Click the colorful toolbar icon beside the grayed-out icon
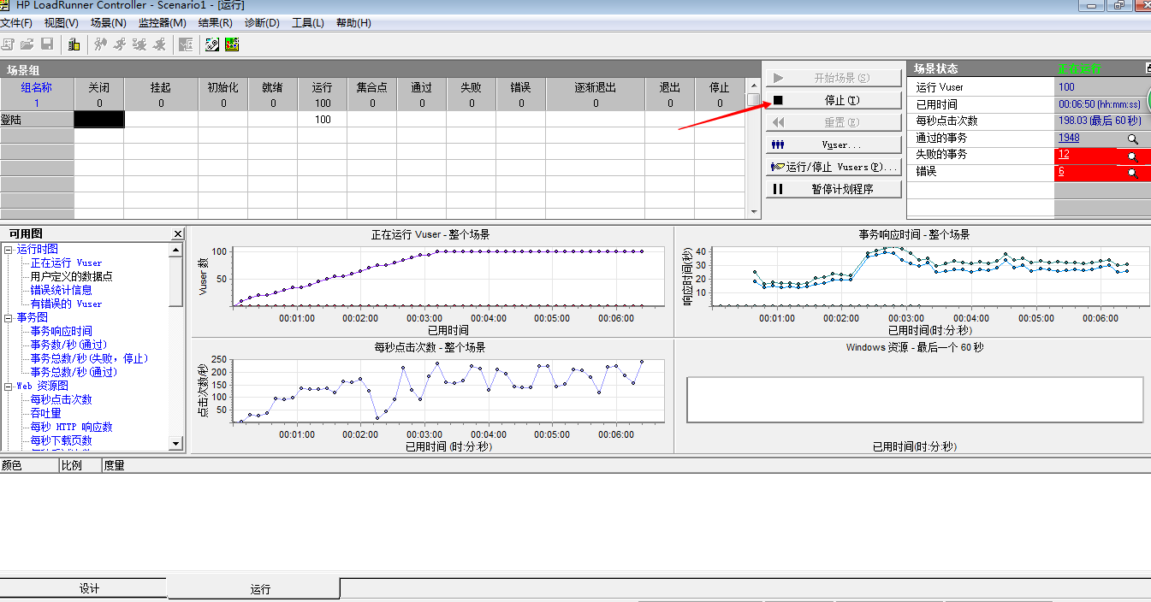Image resolution: width=1151 pixels, height=602 pixels. (212, 44)
